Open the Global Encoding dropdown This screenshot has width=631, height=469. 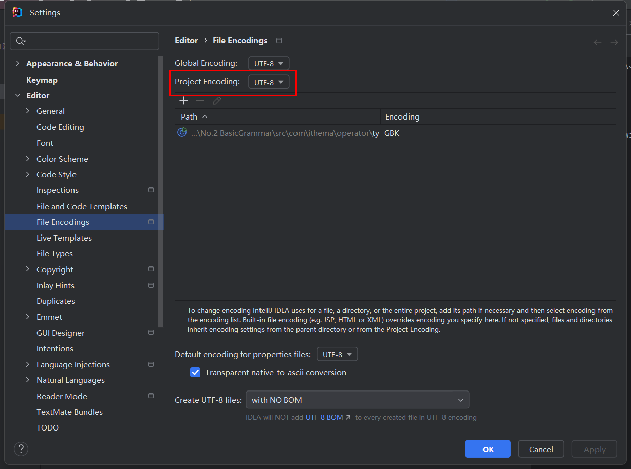click(x=269, y=63)
